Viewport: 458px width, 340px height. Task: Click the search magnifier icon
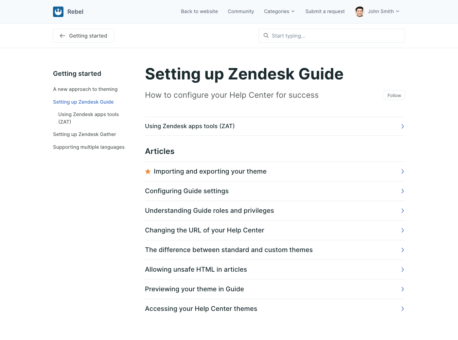266,36
